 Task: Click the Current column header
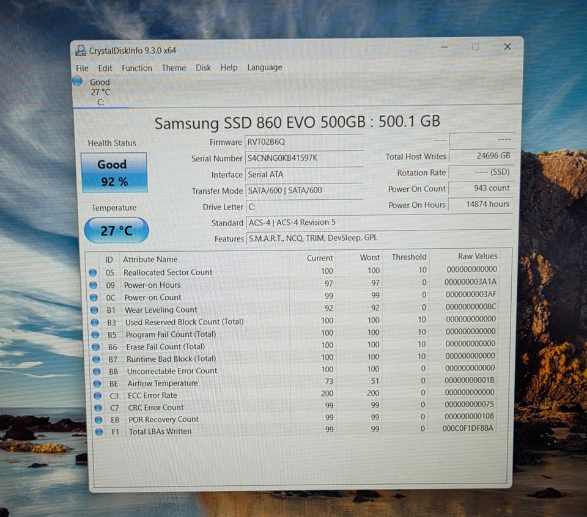pos(320,258)
